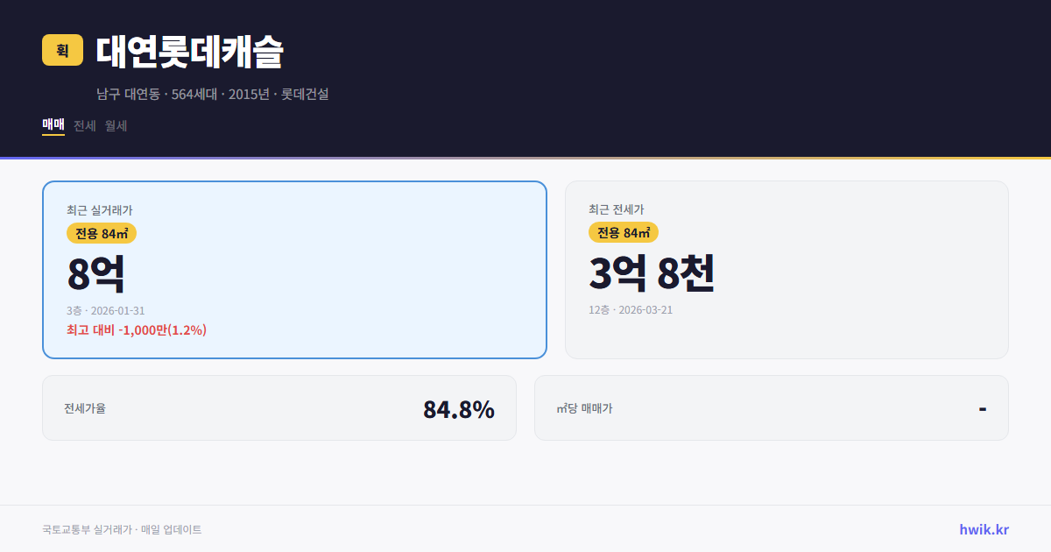Open the 최근 전세가 card

coord(786,269)
